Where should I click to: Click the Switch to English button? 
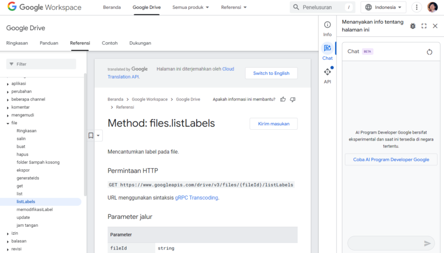pos(271,73)
